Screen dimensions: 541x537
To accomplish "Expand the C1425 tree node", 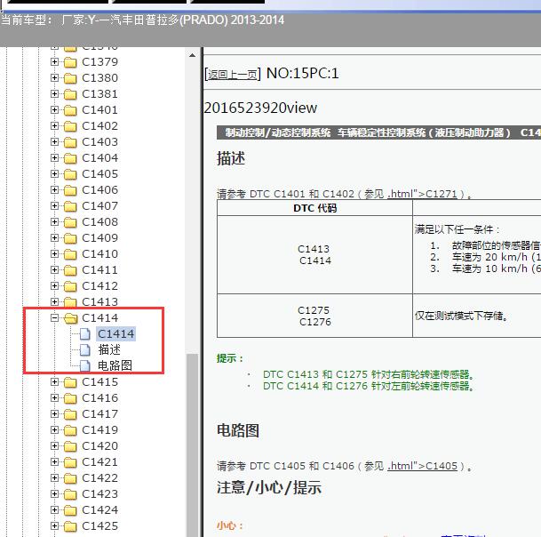I will tap(54, 525).
